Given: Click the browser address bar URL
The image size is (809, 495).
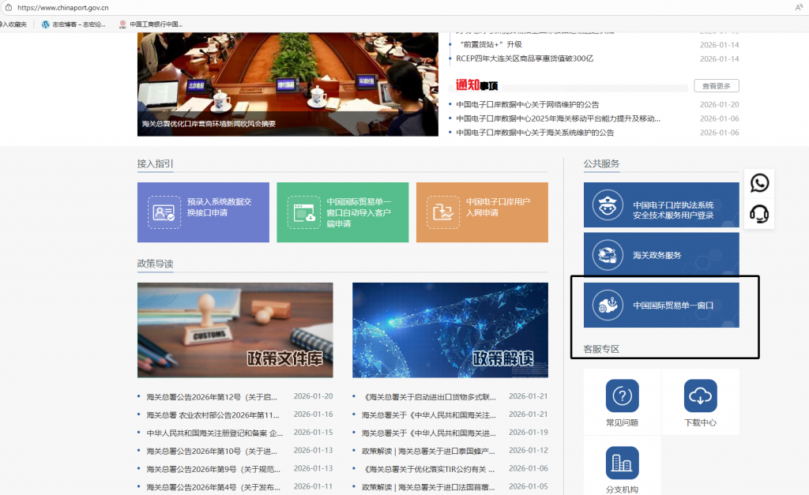Looking at the screenshot, I should coord(63,7).
